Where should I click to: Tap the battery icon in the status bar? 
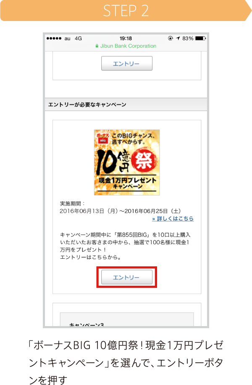(x=200, y=38)
